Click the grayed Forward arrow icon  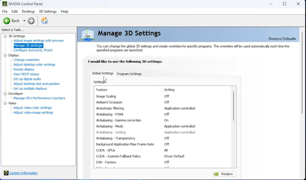coord(31,21)
